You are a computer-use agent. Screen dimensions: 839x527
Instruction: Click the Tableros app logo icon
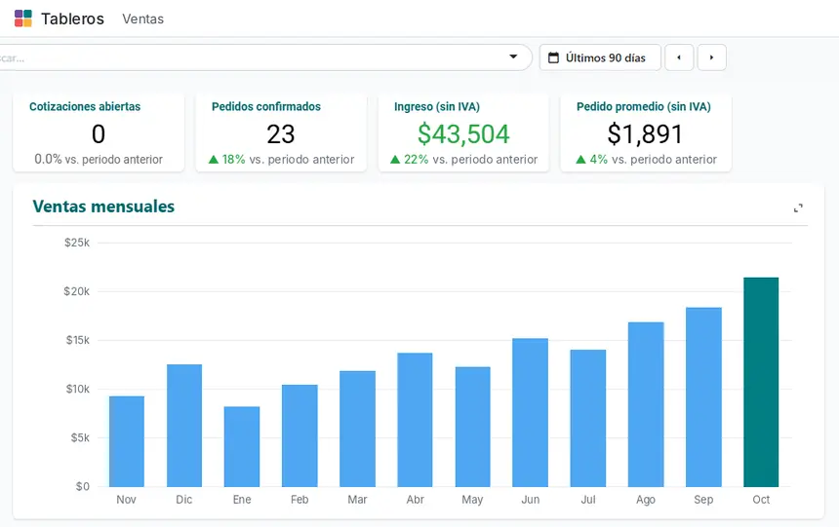coord(23,19)
